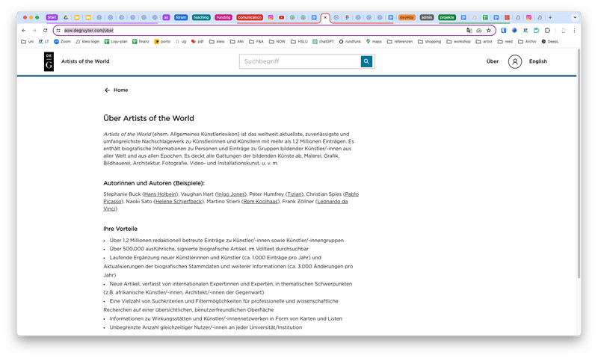The height and width of the screenshot is (358, 598).
Task: Open the Hans Holbein article link
Action: (x=160, y=194)
